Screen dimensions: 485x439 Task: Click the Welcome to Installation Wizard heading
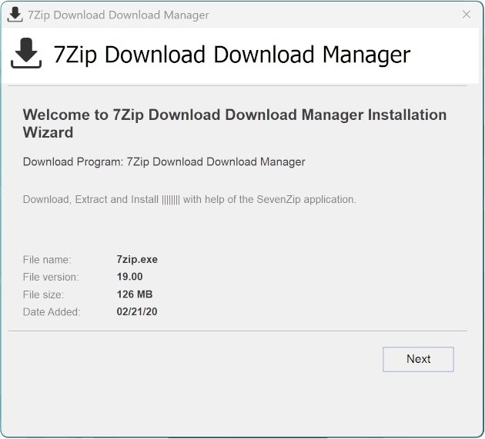(x=235, y=124)
